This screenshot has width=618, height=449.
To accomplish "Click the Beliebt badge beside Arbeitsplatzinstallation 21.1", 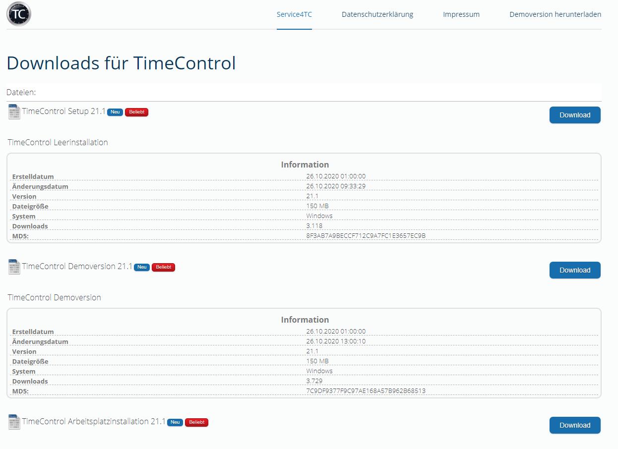I will (196, 422).
